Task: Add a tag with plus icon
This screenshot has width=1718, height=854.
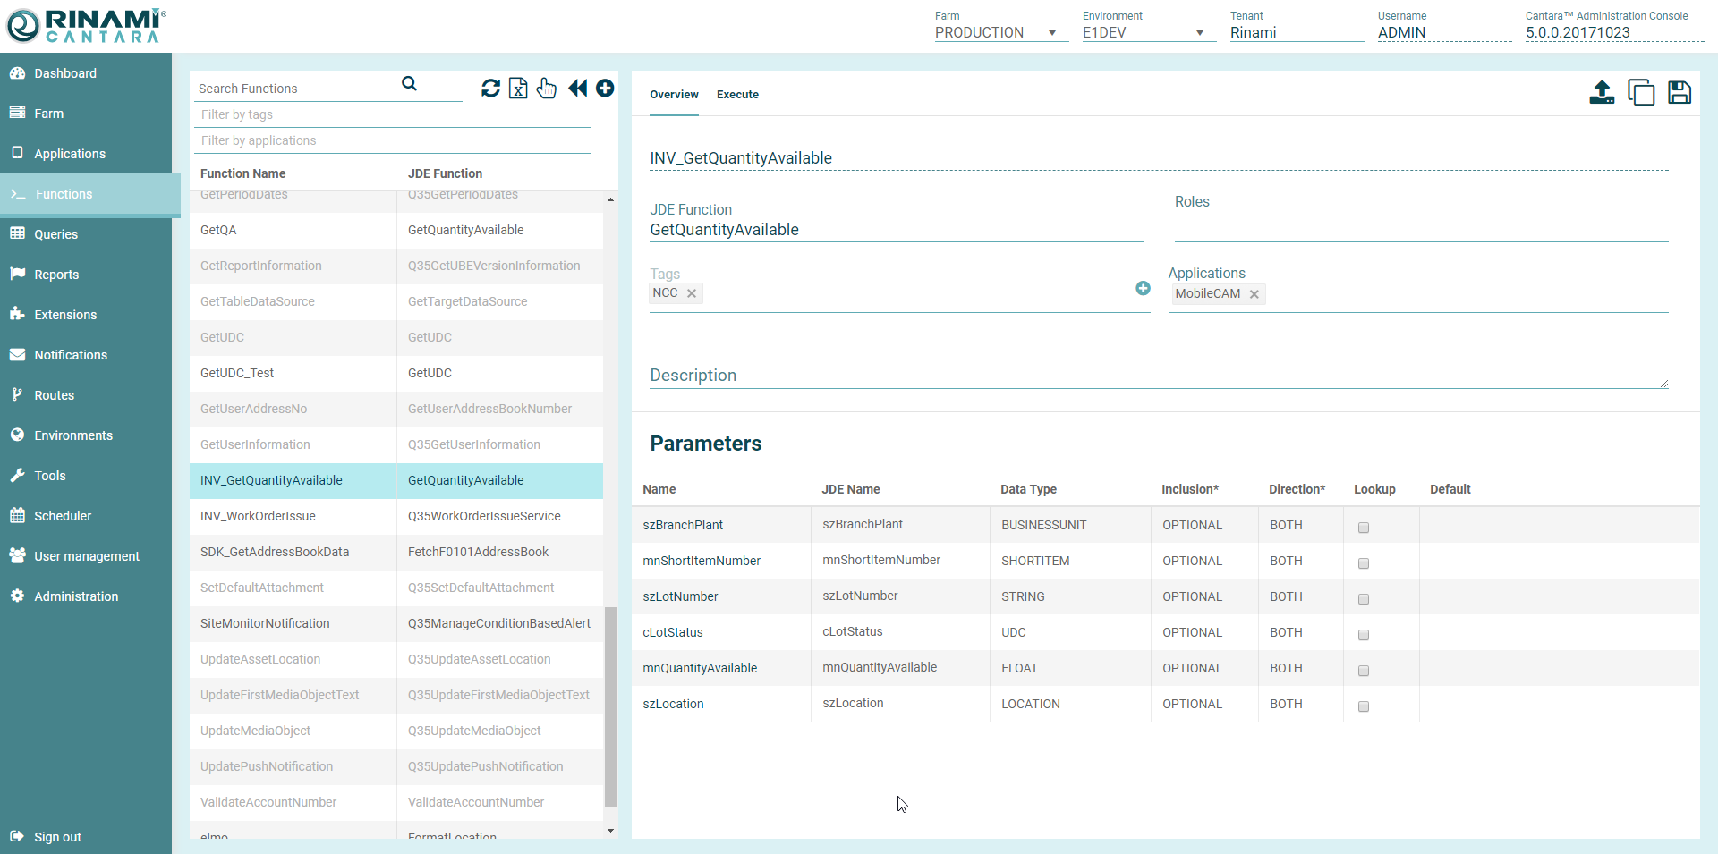Action: tap(1143, 288)
